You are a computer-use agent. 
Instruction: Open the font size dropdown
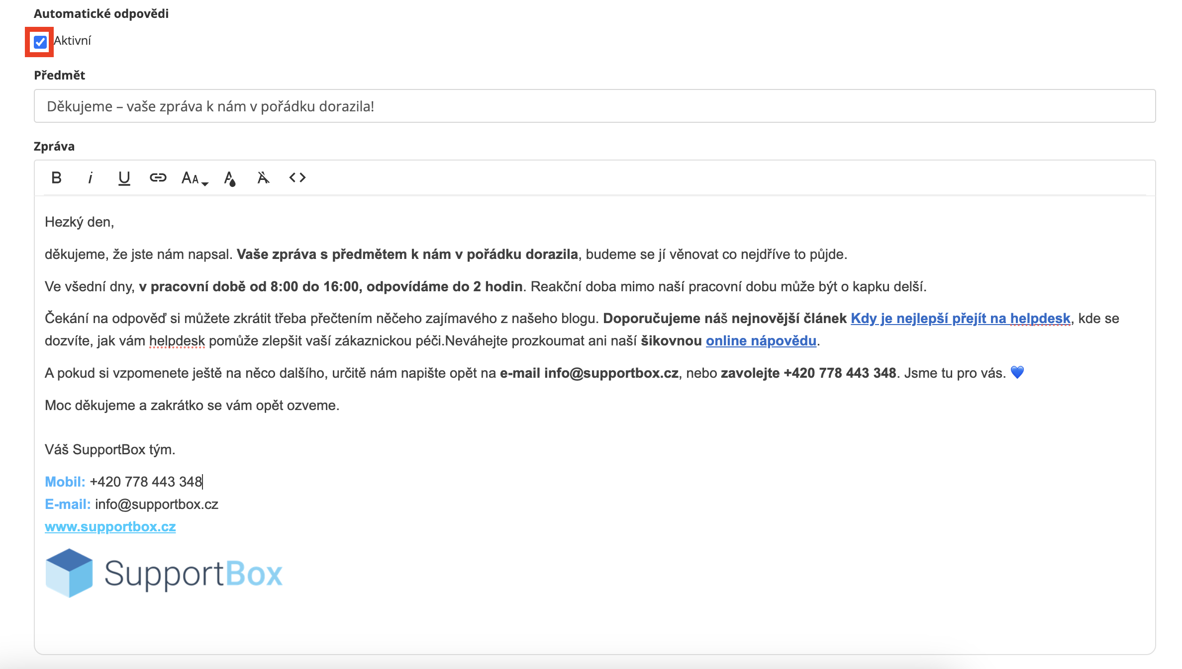tap(195, 178)
